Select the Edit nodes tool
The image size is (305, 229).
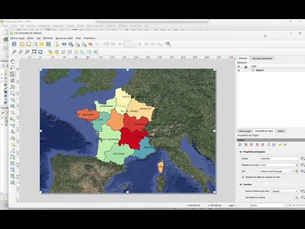pos(12,87)
